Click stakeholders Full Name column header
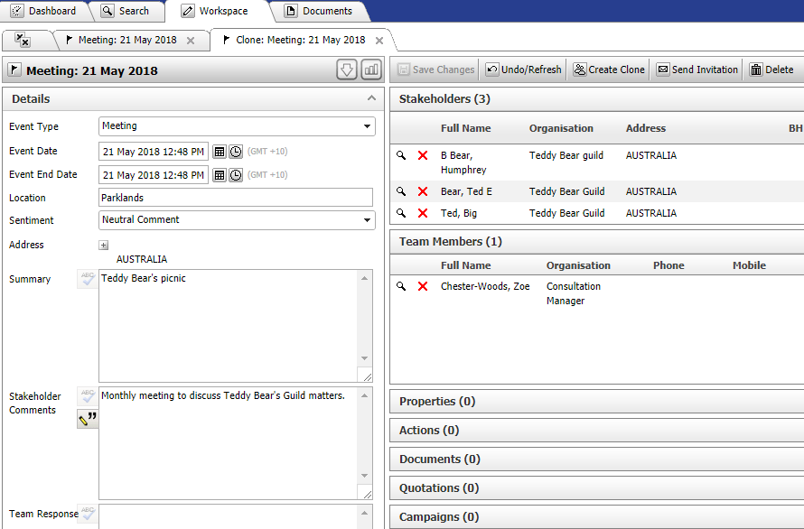Viewport: 804px width, 529px height. click(x=465, y=128)
